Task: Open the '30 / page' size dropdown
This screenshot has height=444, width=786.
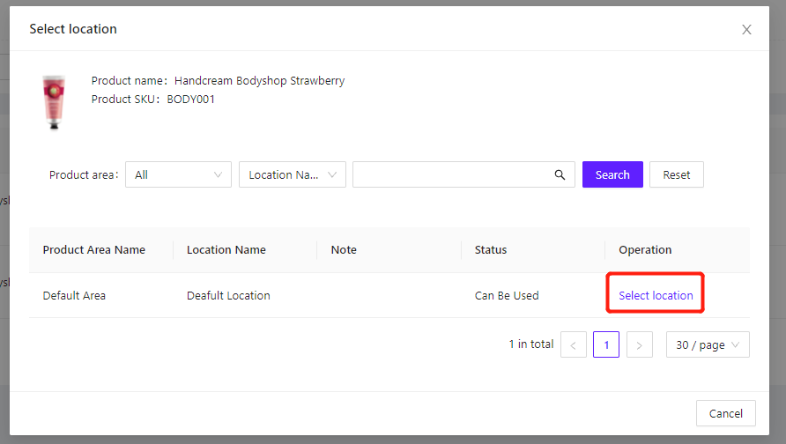Action: tap(708, 345)
